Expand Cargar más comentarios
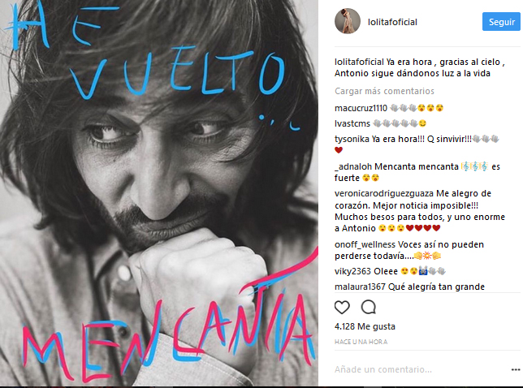The height and width of the screenshot is (388, 523). point(384,91)
